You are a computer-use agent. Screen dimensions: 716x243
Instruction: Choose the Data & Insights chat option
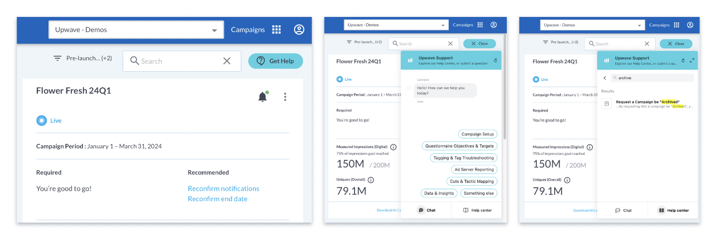[439, 193]
